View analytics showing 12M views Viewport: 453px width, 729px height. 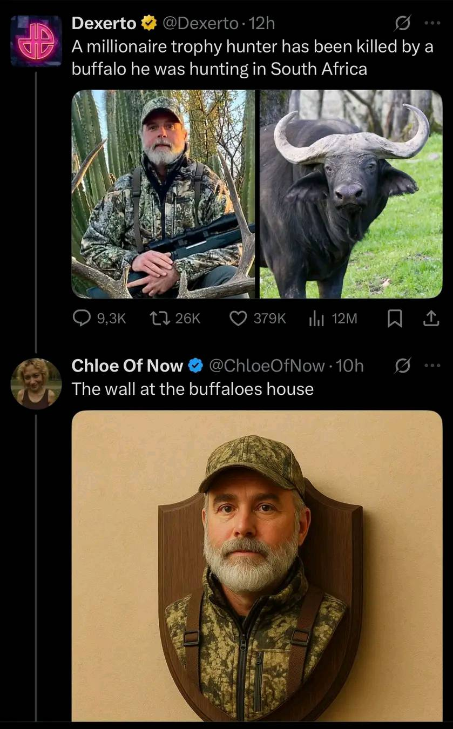pyautogui.click(x=333, y=319)
